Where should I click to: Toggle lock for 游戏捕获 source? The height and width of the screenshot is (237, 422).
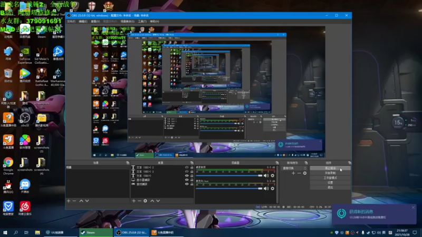pos(191,184)
